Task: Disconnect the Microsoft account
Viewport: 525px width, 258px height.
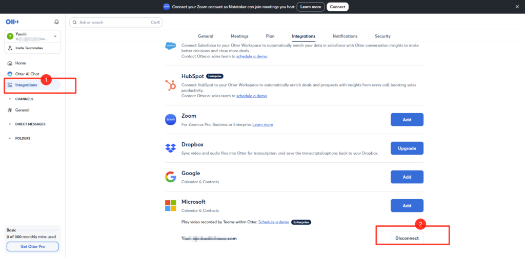Action: [407, 238]
